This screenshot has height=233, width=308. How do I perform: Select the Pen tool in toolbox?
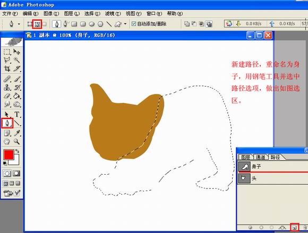(x=7, y=123)
